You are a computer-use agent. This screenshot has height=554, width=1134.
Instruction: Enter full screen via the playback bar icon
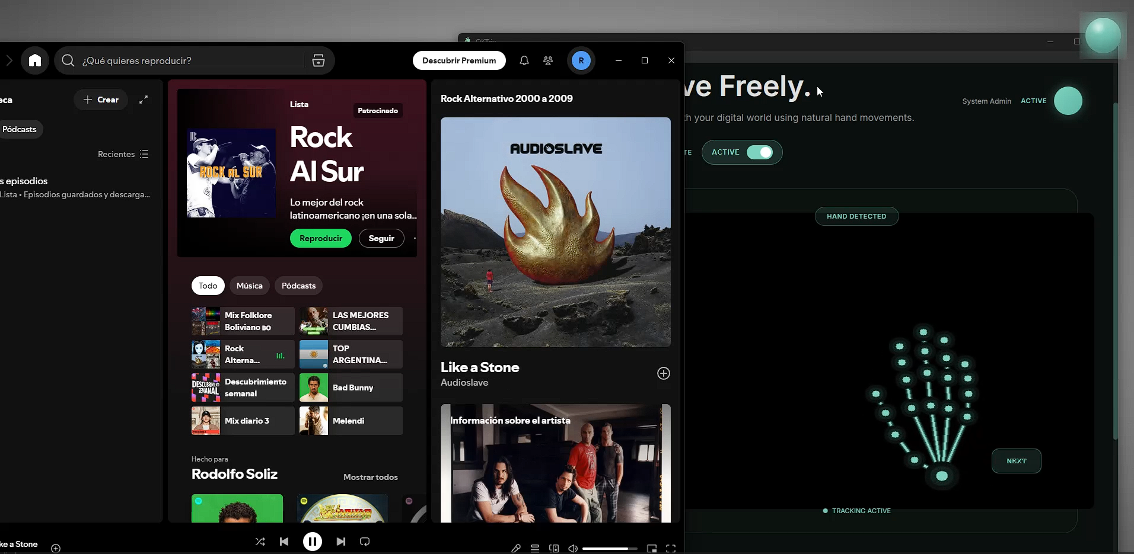coord(671,549)
